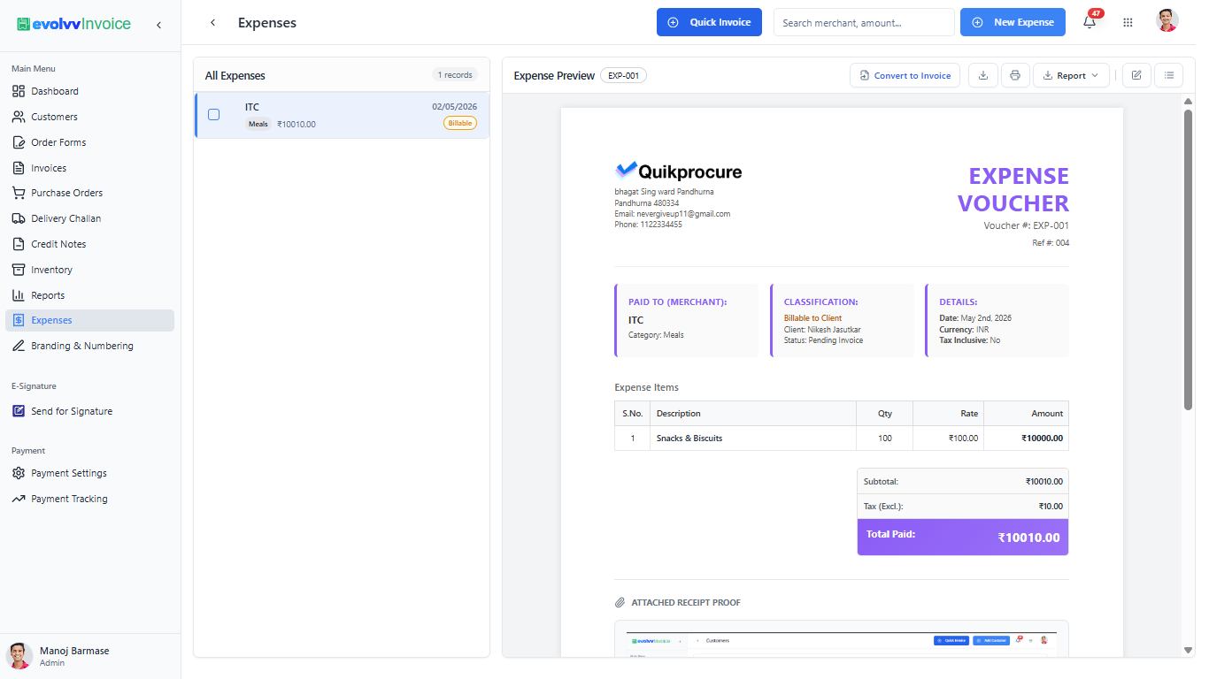Viewport: 1209px width, 679px height.
Task: Click the '1 records' count badge
Action: pos(455,75)
